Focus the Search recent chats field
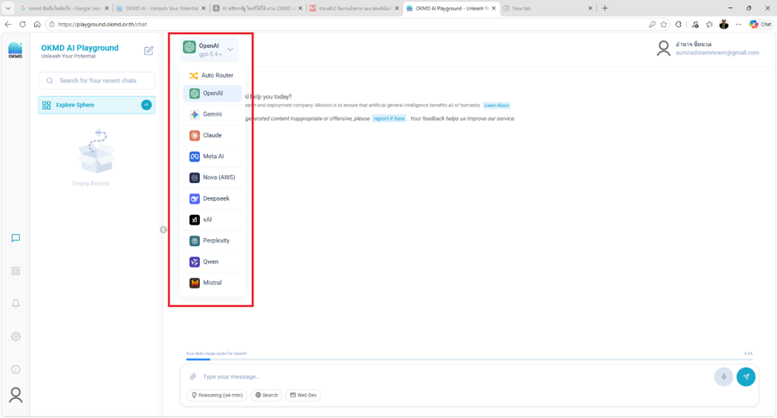Screen dimensions: 777x418 coord(97,81)
